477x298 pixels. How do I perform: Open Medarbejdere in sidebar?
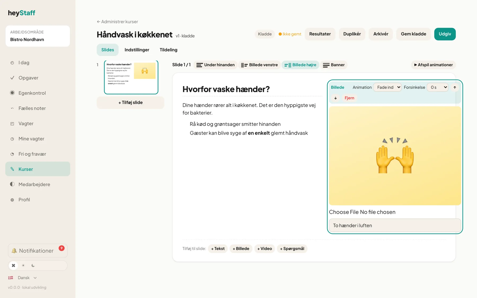38,184
